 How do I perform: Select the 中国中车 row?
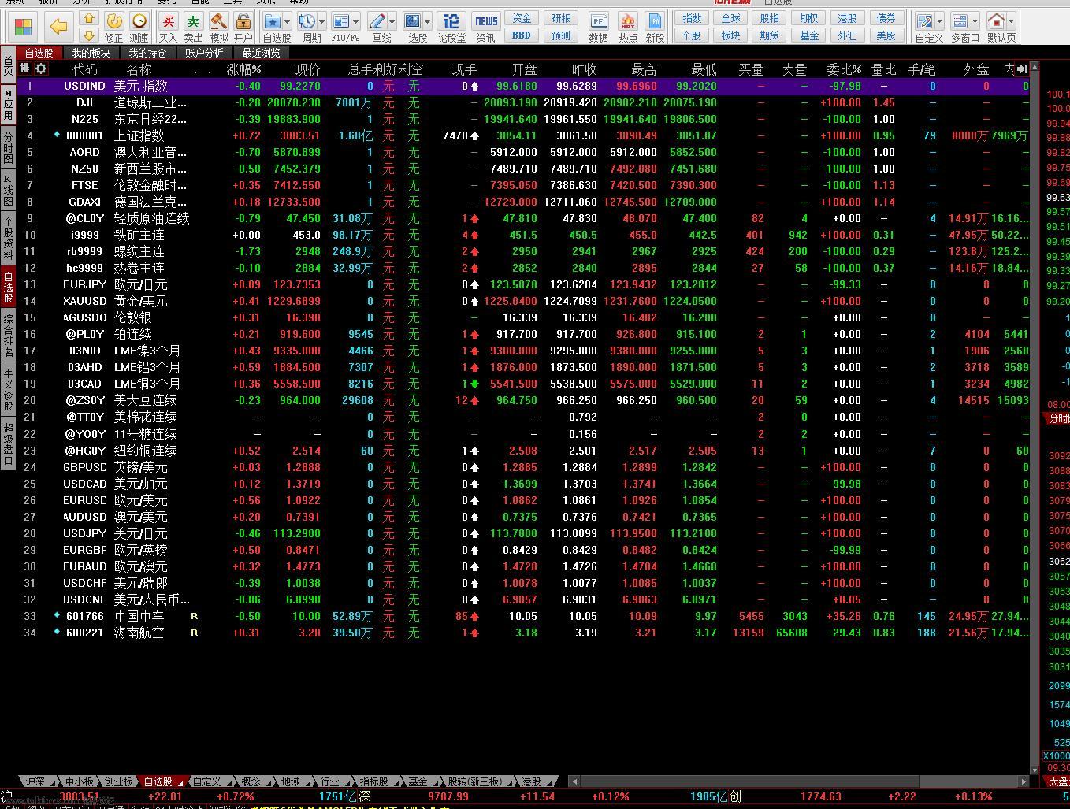[x=524, y=616]
